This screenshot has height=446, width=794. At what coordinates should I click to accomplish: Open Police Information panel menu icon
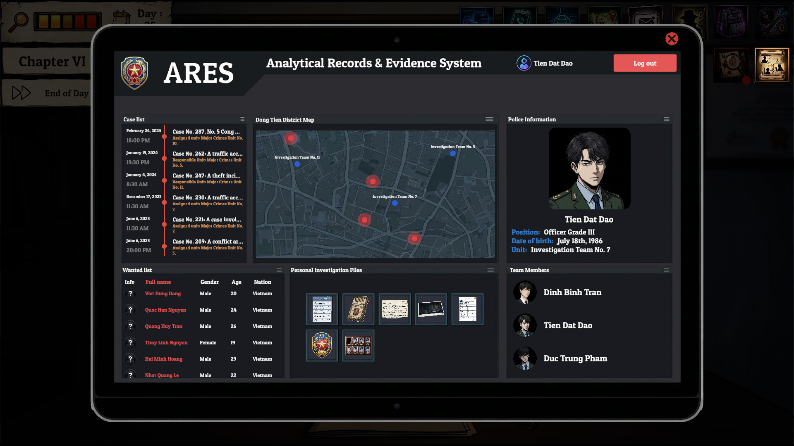tap(666, 119)
